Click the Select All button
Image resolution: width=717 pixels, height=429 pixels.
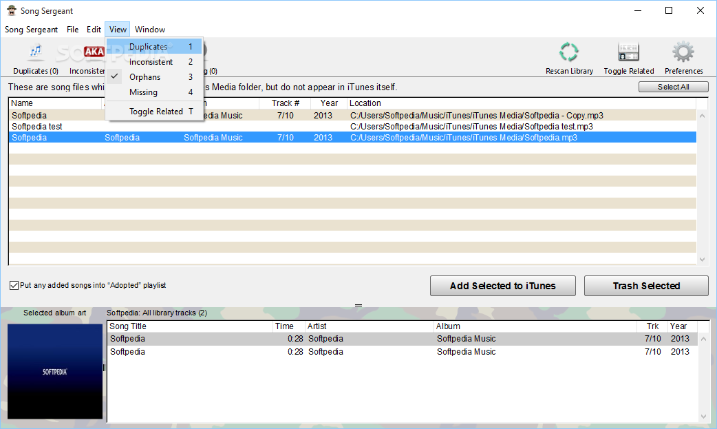[x=673, y=87]
